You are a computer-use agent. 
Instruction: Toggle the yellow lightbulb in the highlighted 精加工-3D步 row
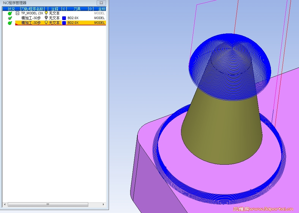pos(46,22)
